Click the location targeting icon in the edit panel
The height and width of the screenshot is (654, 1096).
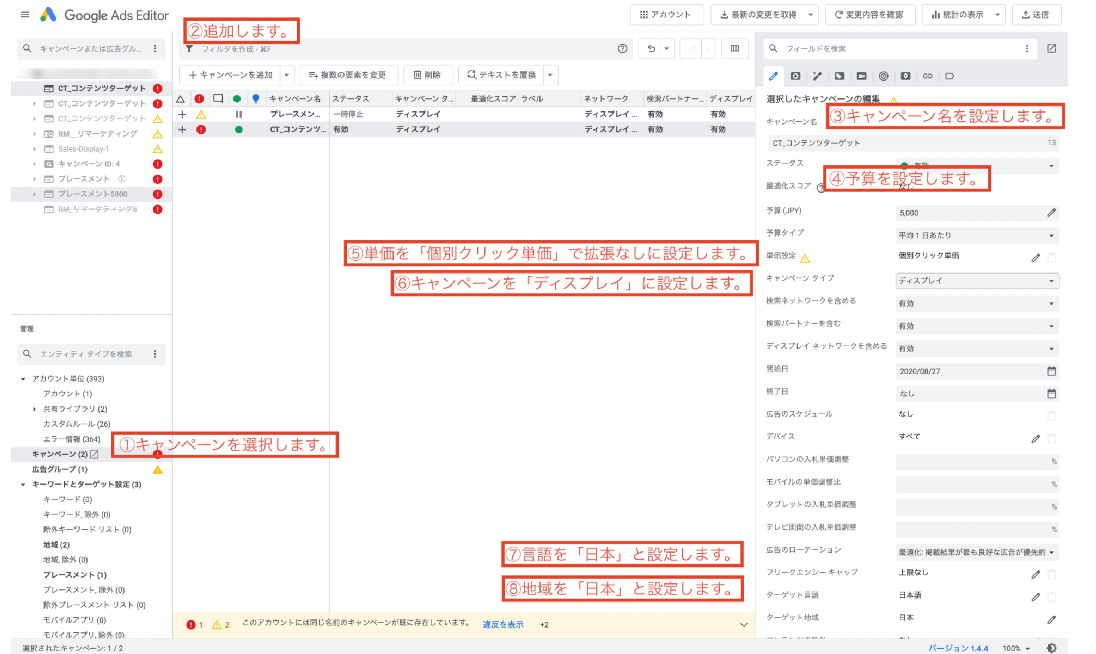point(905,77)
